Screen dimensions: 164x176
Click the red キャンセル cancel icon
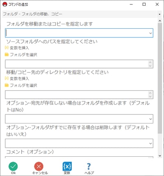coord(39,166)
